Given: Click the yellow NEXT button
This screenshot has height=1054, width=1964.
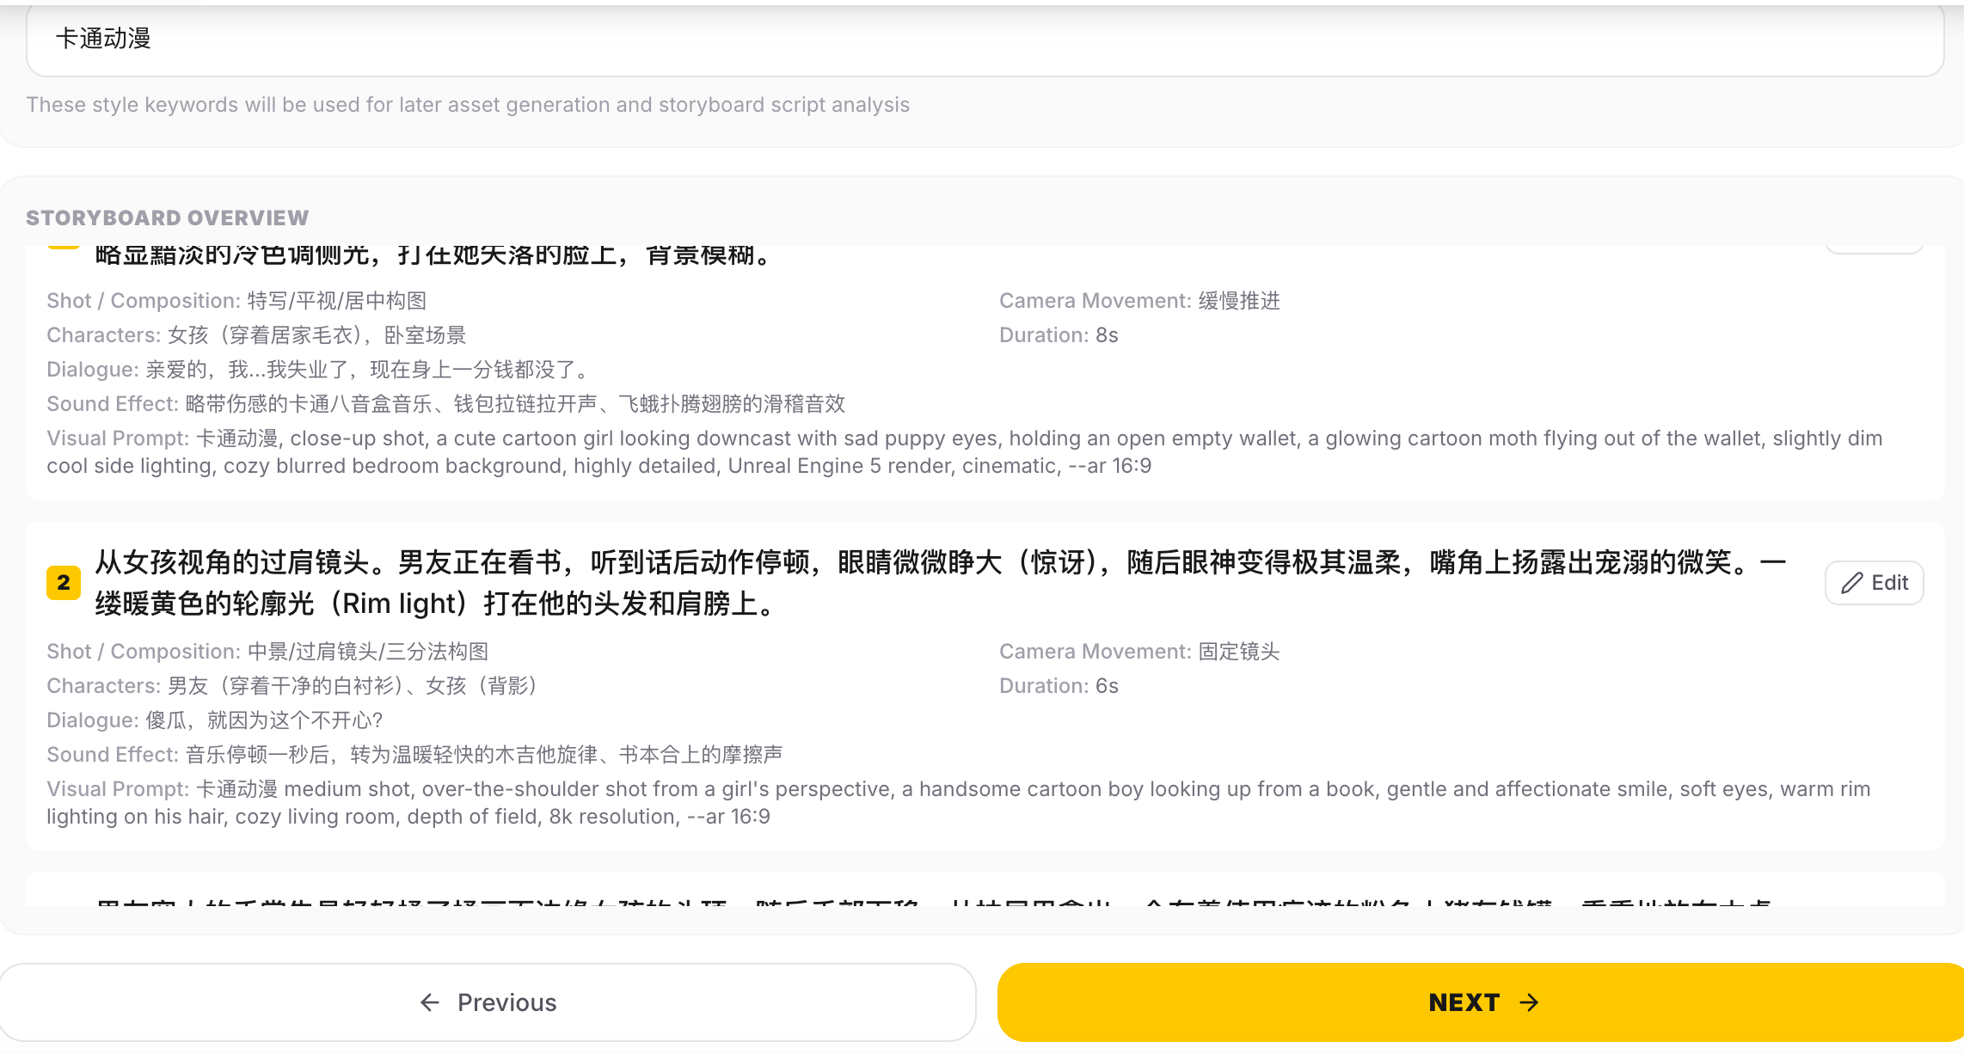Looking at the screenshot, I should pyautogui.click(x=1481, y=1002).
